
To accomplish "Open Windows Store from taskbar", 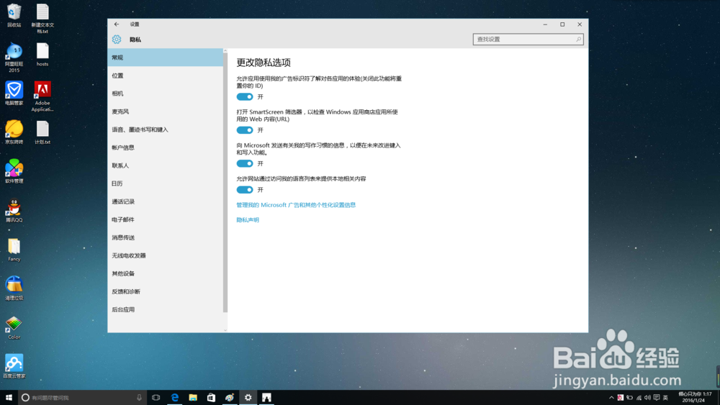I will (211, 398).
